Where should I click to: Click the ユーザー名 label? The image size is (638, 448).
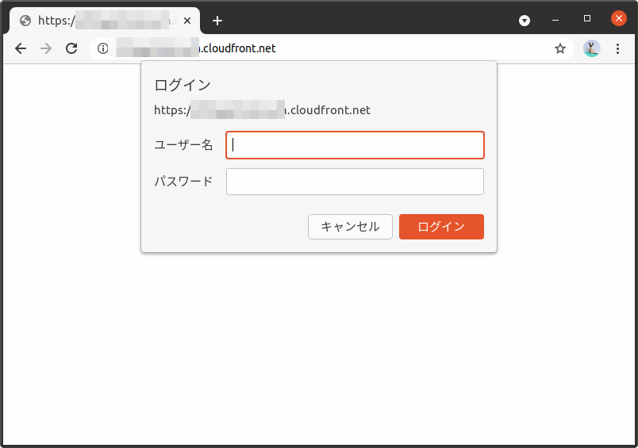(x=183, y=145)
